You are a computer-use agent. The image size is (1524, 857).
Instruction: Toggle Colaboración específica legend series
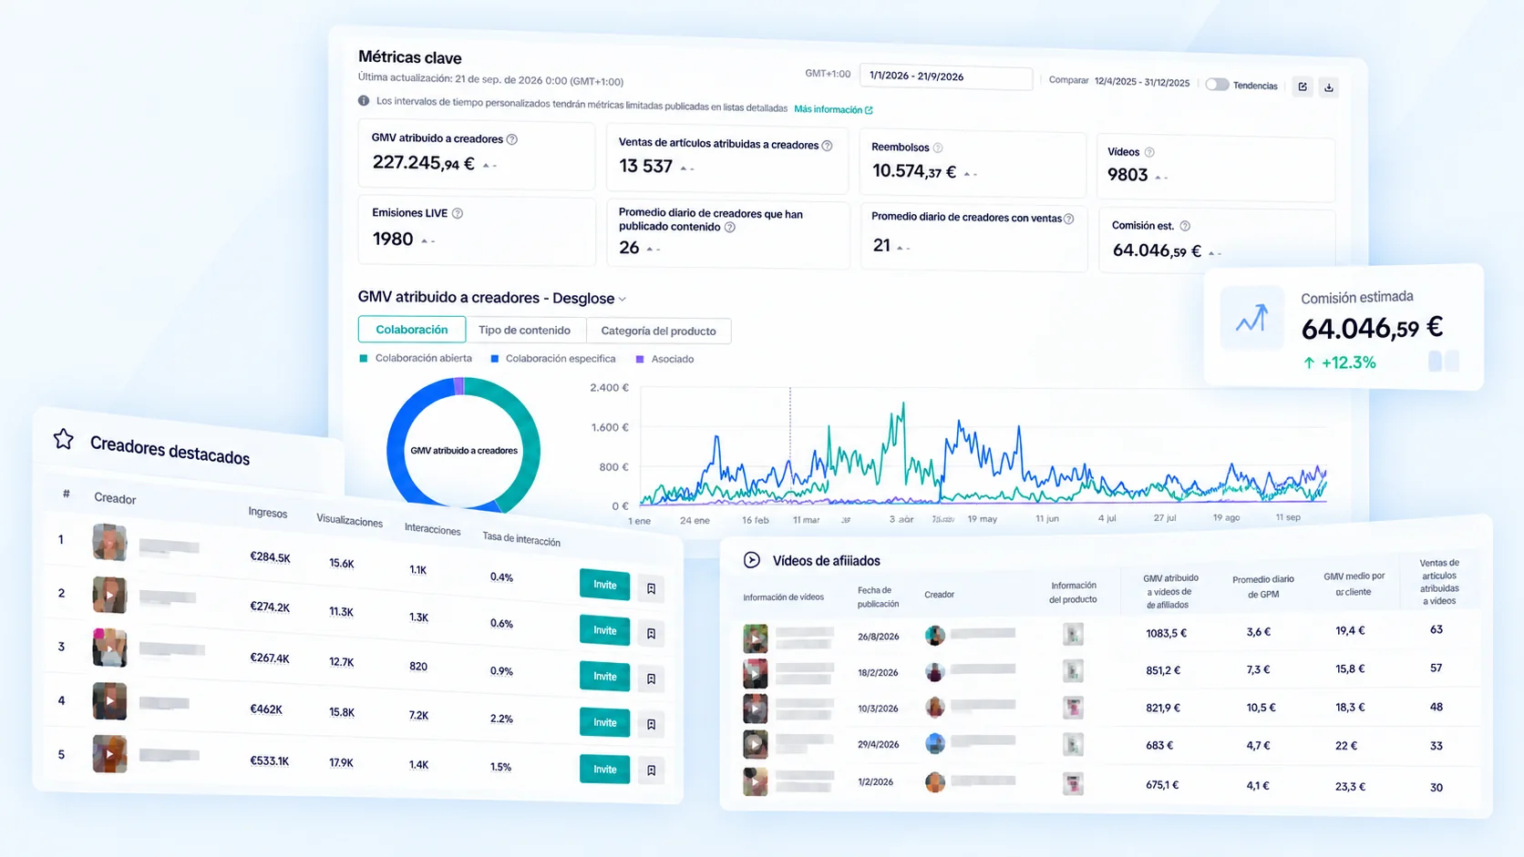(x=553, y=359)
